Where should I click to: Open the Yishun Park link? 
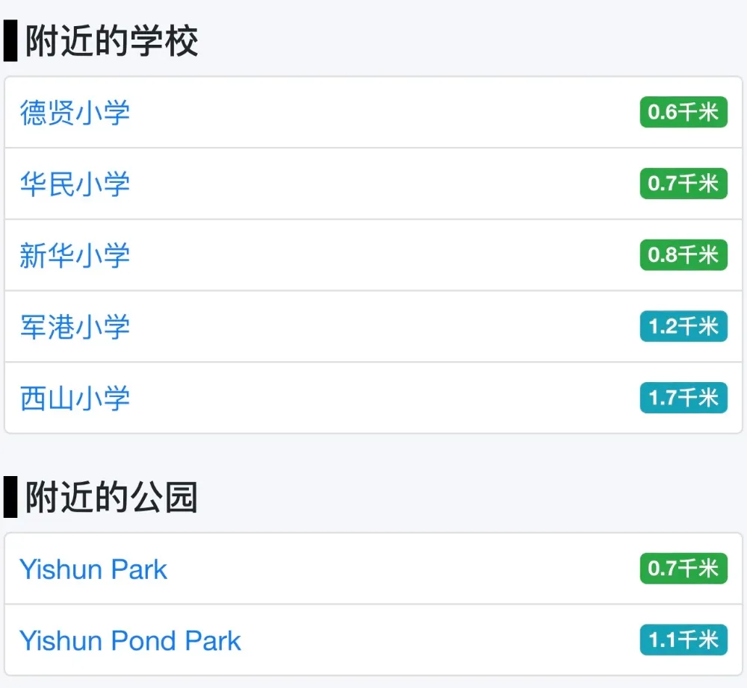coord(93,569)
